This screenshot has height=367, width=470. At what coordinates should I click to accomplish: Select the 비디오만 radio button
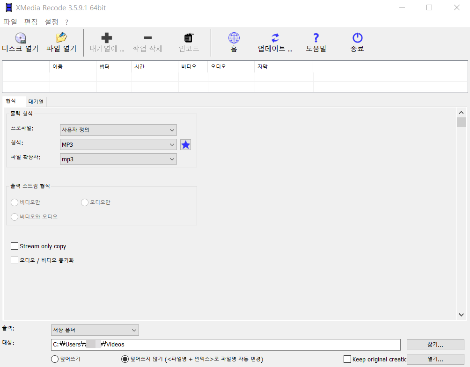pyautogui.click(x=15, y=202)
